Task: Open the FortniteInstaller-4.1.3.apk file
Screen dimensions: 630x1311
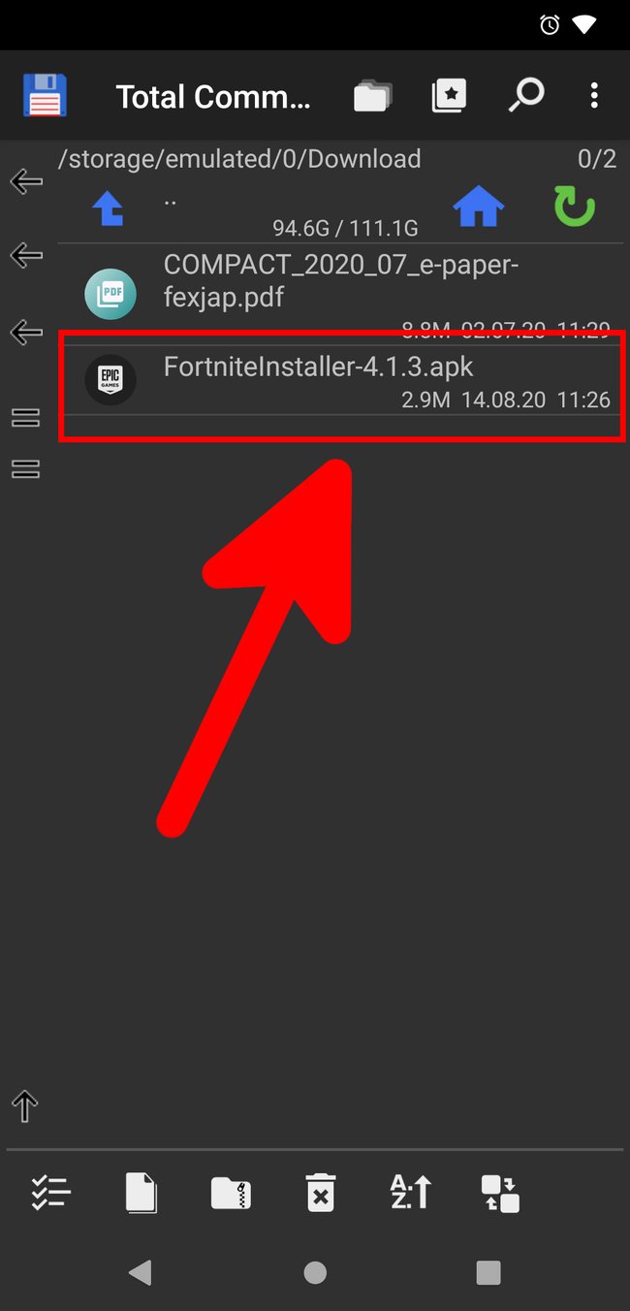Action: [341, 381]
